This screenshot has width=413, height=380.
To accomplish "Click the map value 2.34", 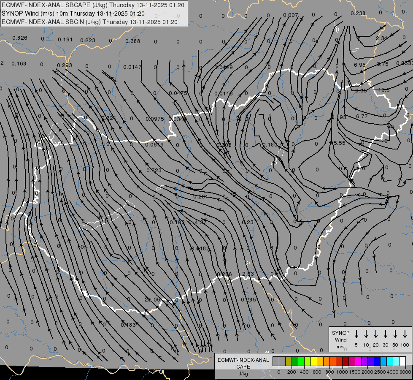I will (x=381, y=38).
